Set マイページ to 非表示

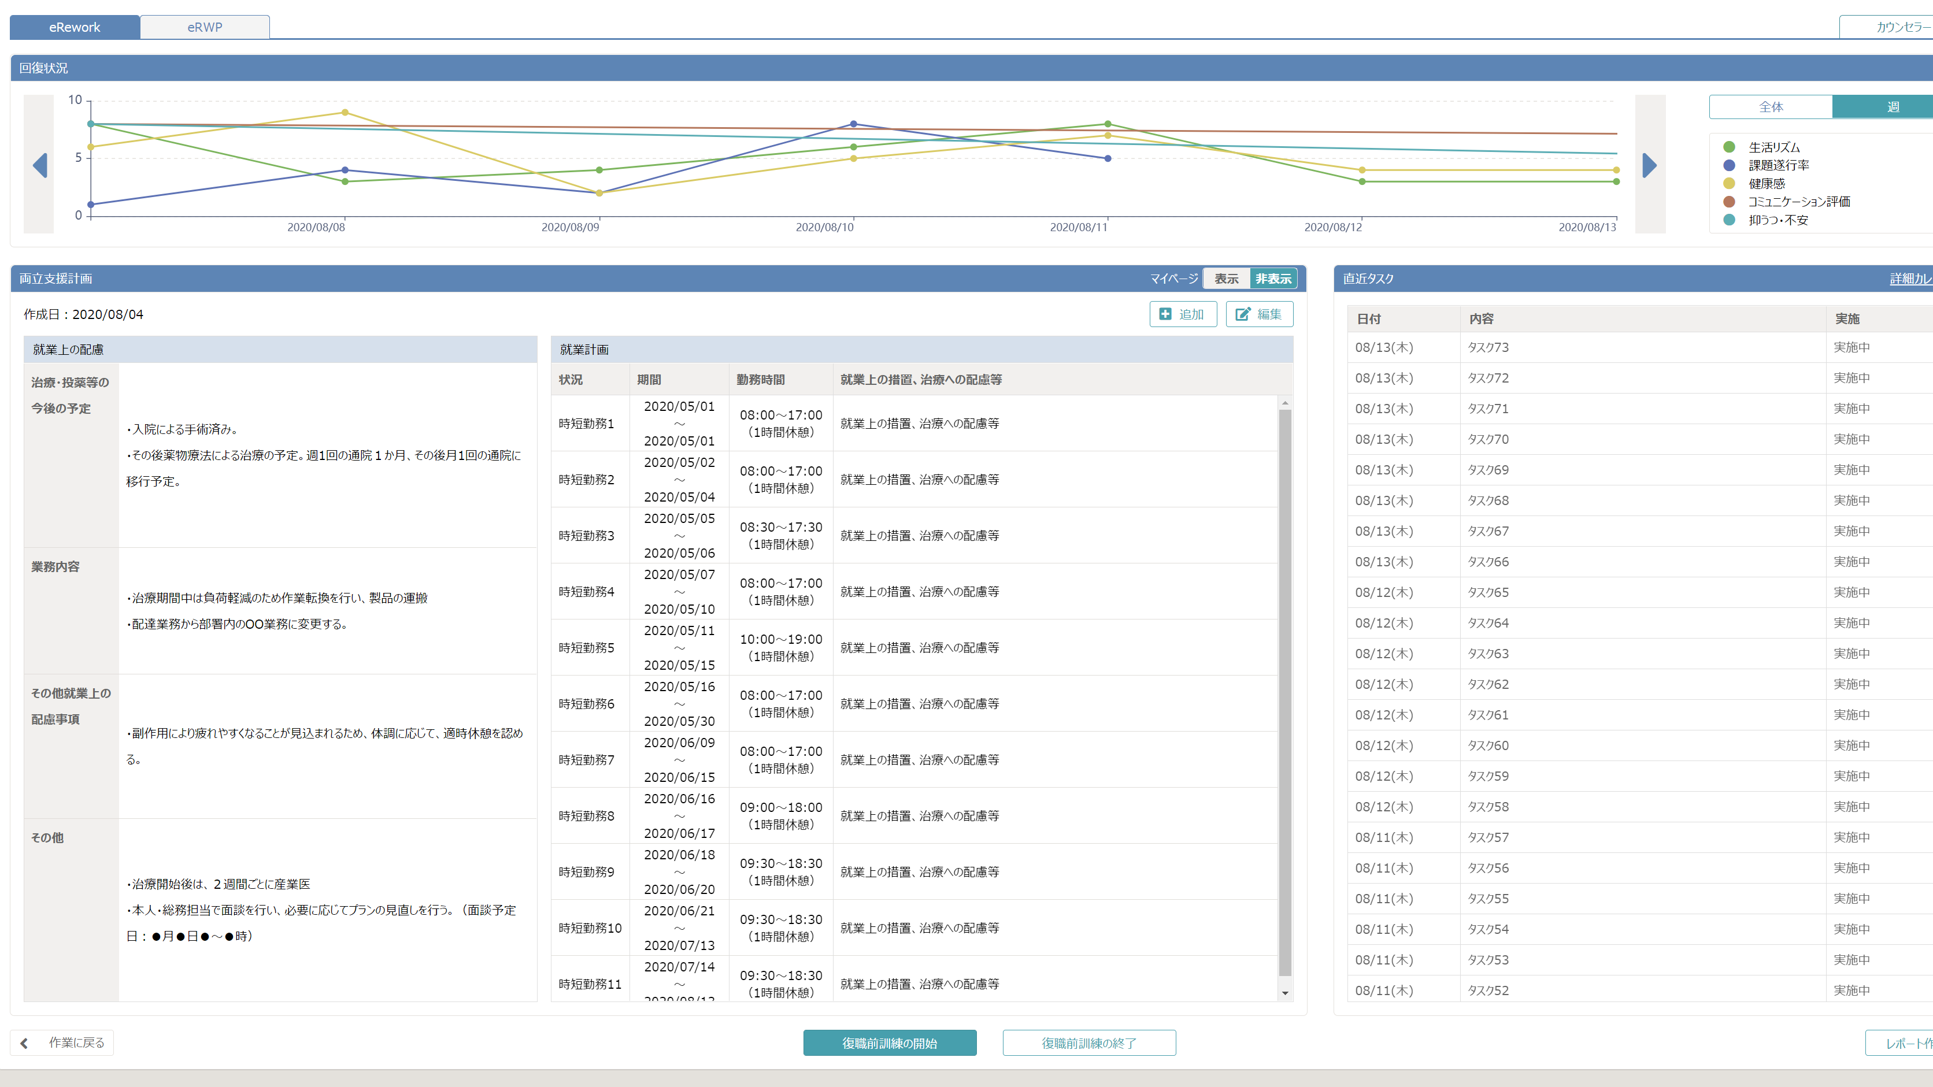1273,279
